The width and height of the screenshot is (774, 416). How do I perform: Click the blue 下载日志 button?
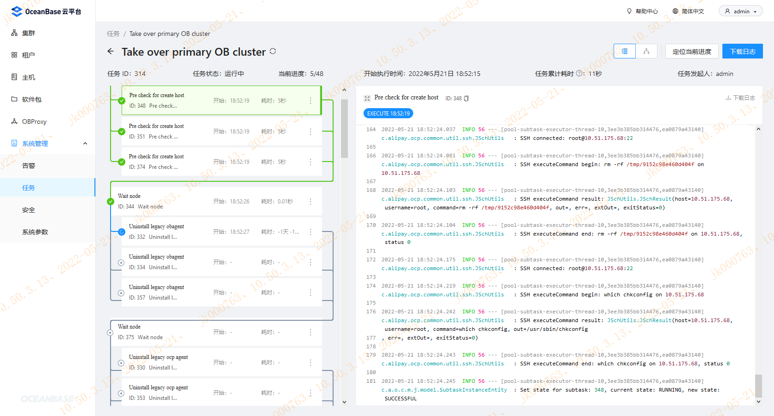[742, 51]
